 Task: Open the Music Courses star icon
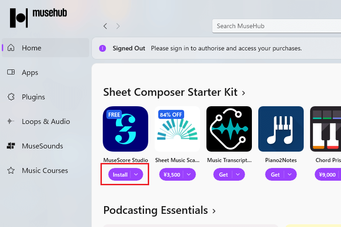point(11,170)
